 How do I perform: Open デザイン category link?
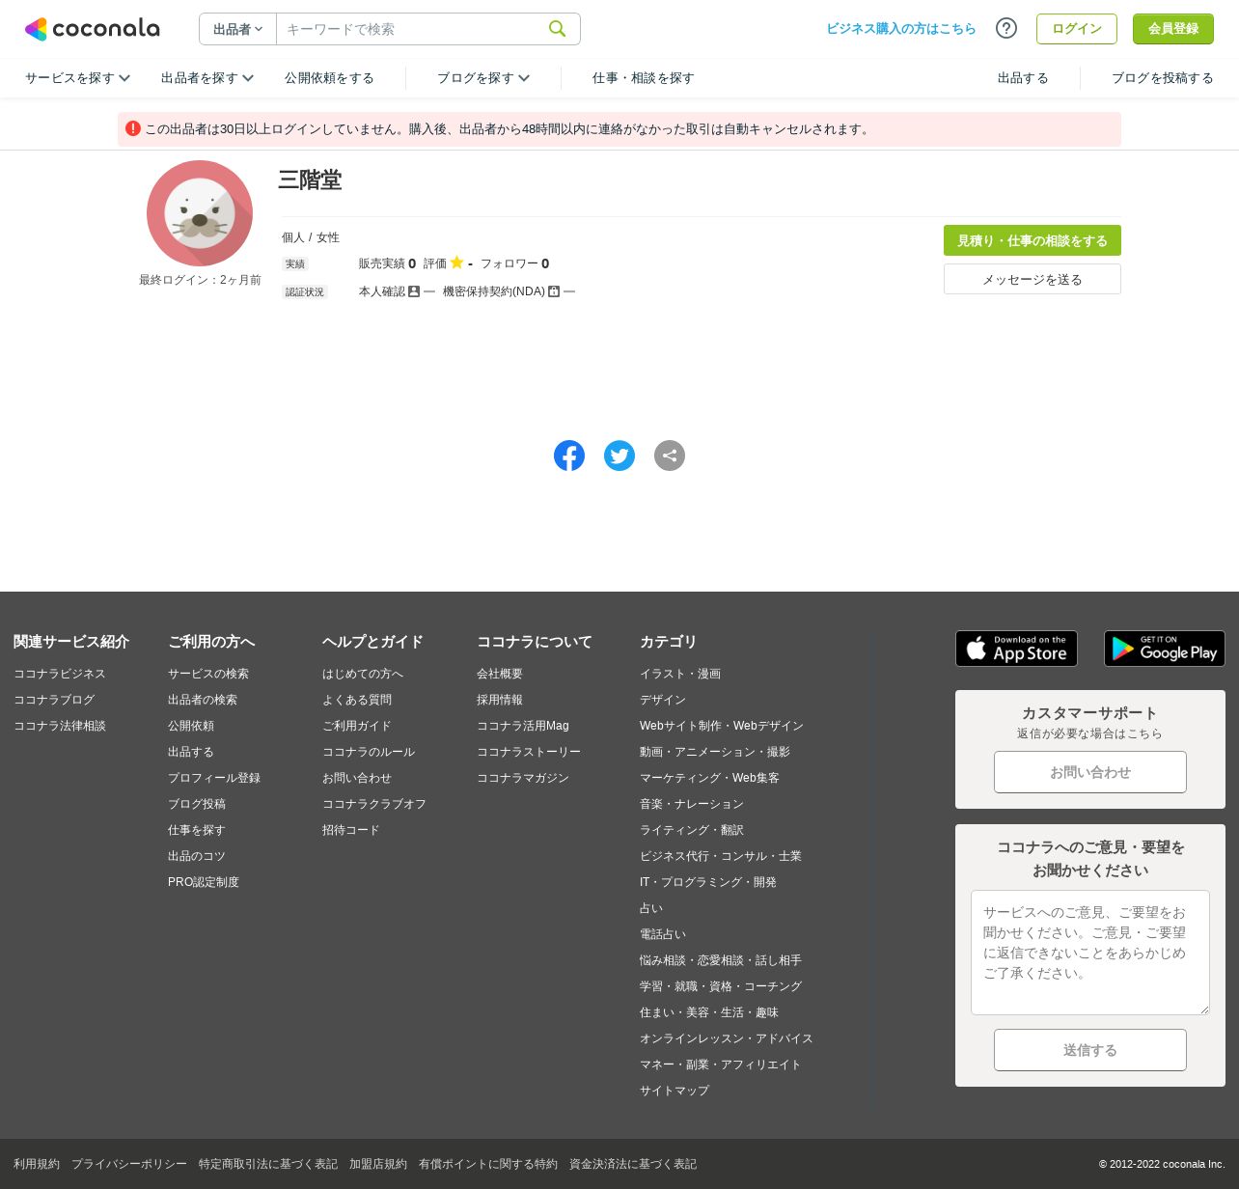click(x=663, y=700)
